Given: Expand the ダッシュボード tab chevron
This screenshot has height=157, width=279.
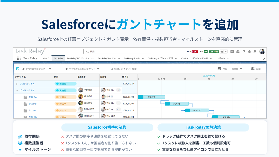Looking at the screenshot, I should click(x=211, y=58).
